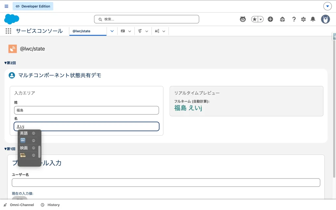Choose the 映画 IME candidate

click(24, 148)
